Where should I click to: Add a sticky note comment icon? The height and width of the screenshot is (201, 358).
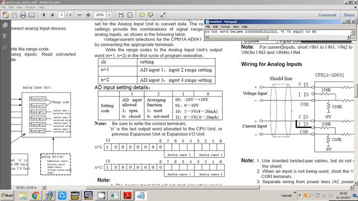[142, 15]
